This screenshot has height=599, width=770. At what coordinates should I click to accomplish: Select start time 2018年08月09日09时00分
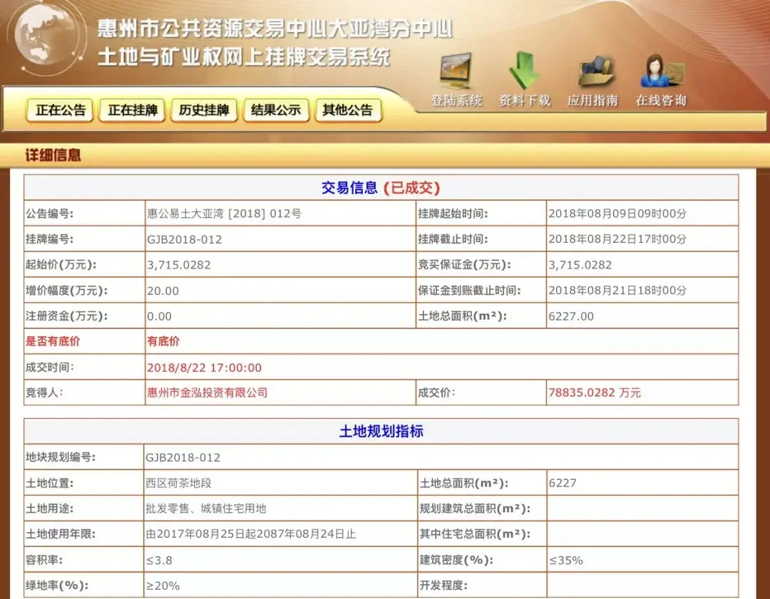(x=617, y=214)
